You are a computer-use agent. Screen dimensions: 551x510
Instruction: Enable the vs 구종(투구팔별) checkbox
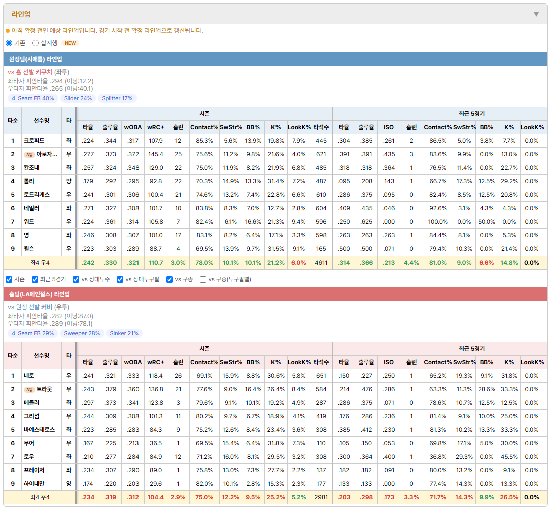point(203,279)
